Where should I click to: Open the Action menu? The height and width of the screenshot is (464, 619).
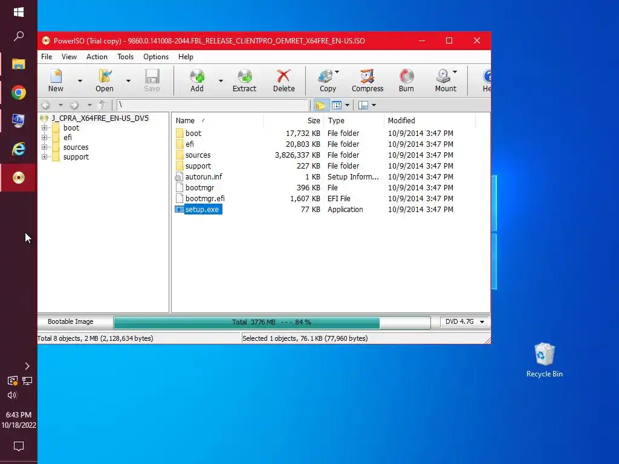(x=97, y=57)
